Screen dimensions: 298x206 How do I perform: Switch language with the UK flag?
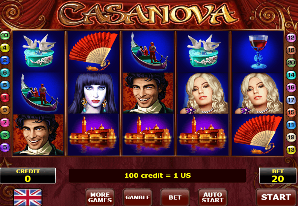pos(28,197)
